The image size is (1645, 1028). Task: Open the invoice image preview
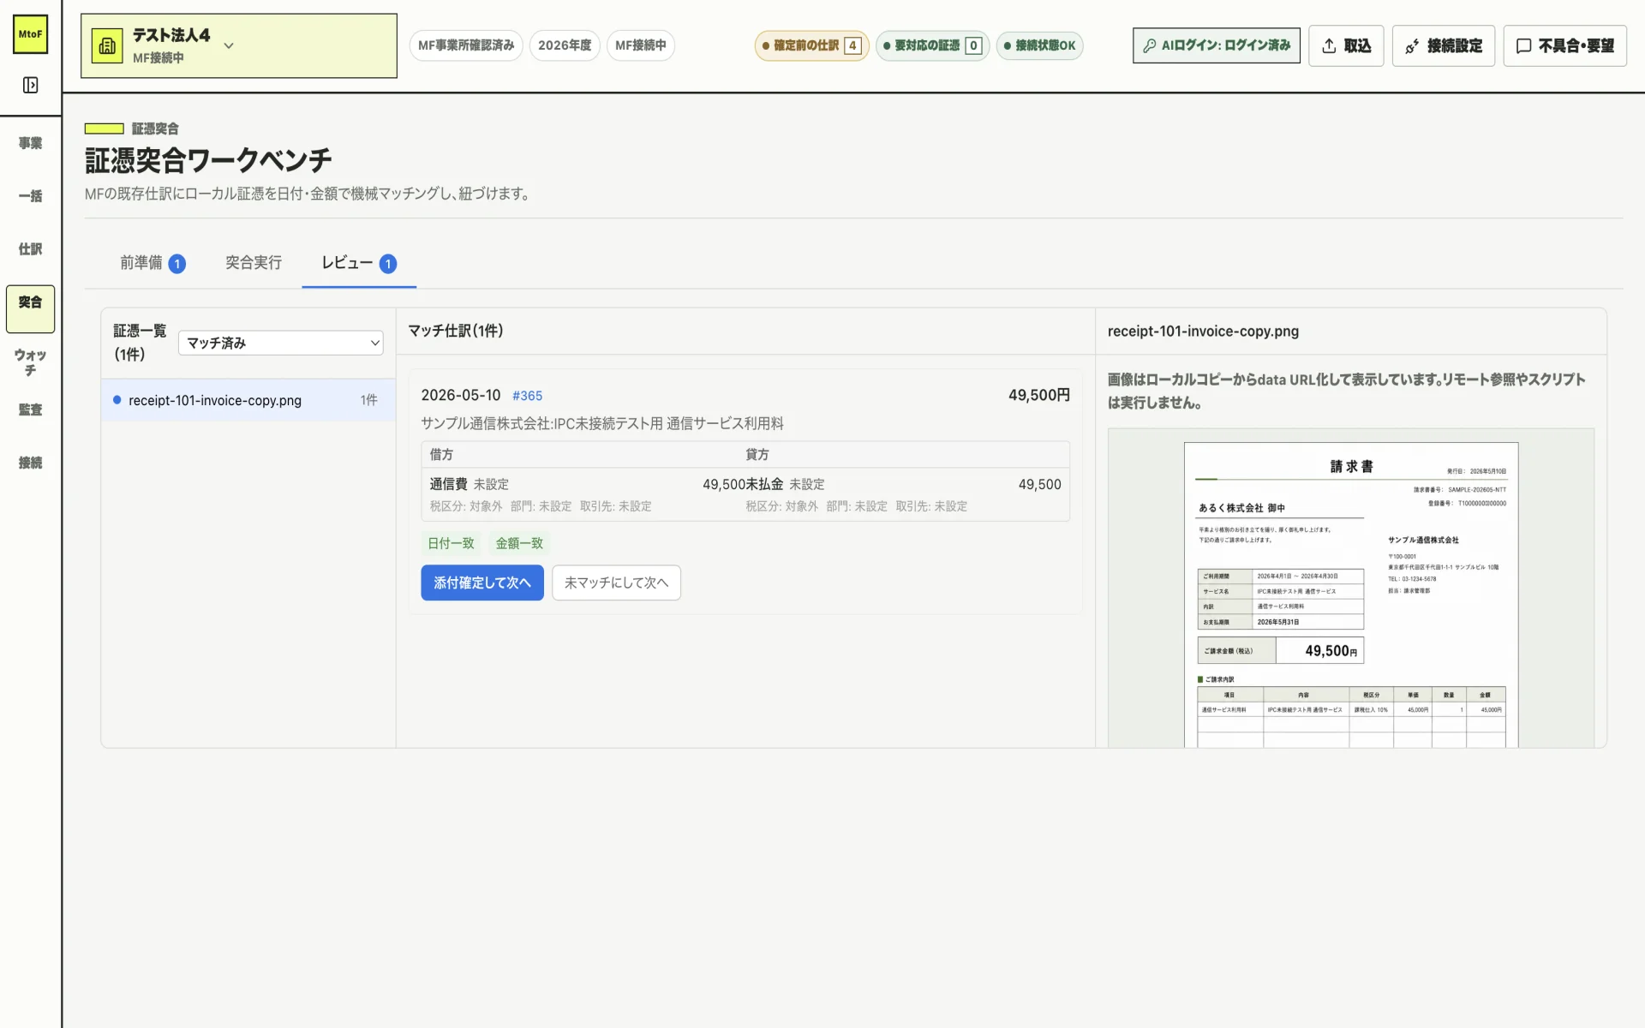click(x=1350, y=595)
